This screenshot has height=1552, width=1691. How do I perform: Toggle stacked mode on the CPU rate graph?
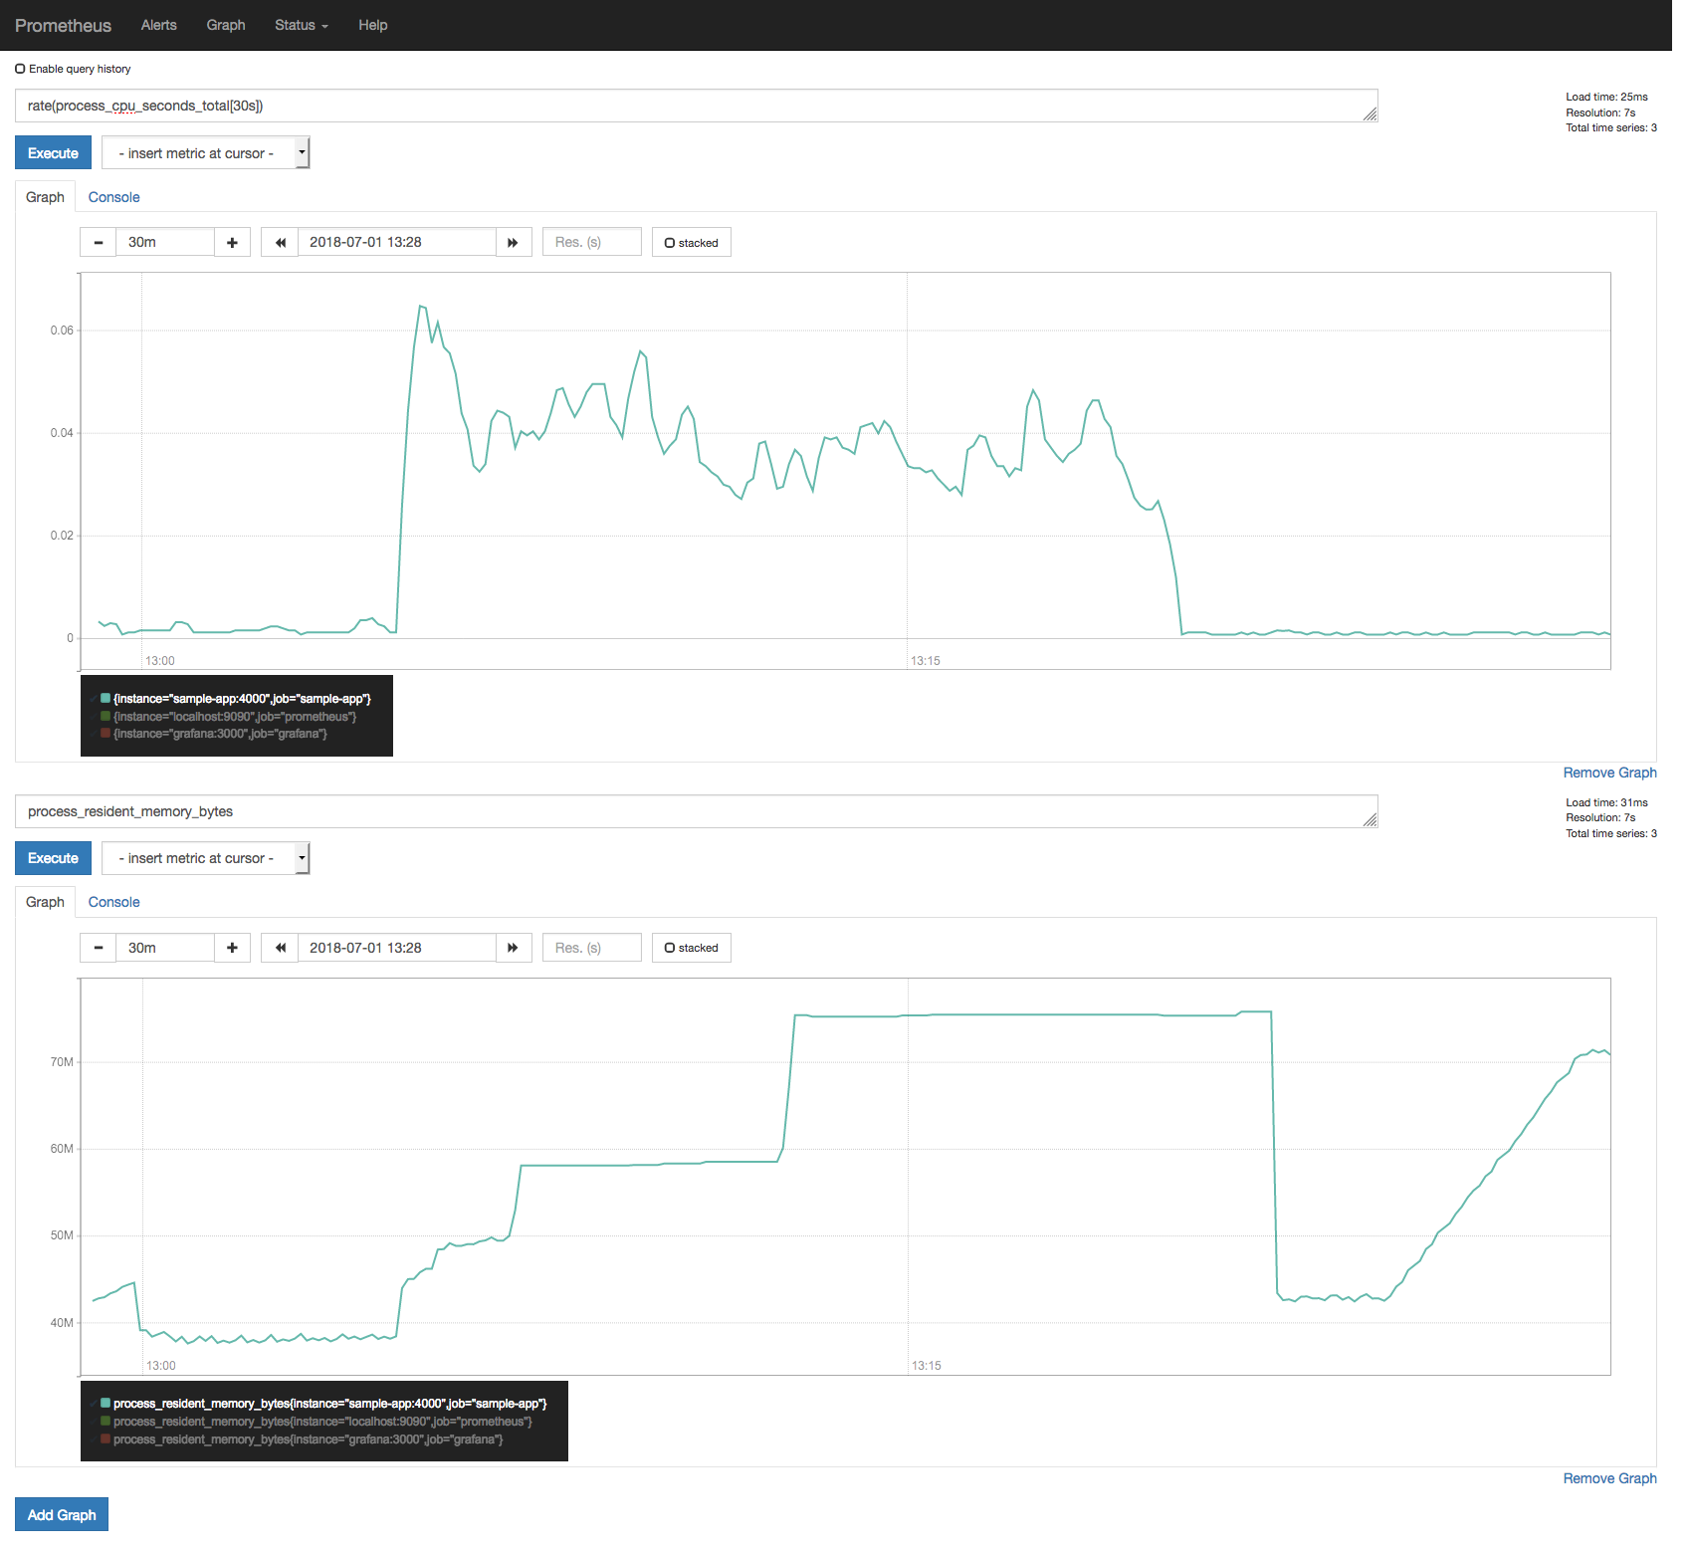pos(691,241)
